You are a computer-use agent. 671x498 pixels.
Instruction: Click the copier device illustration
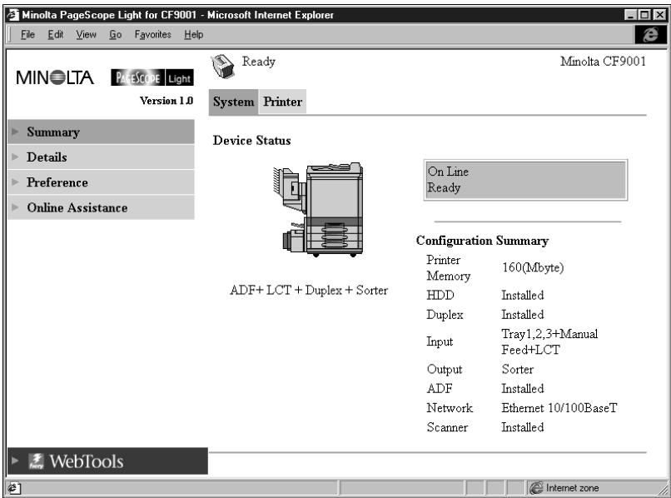click(x=318, y=209)
